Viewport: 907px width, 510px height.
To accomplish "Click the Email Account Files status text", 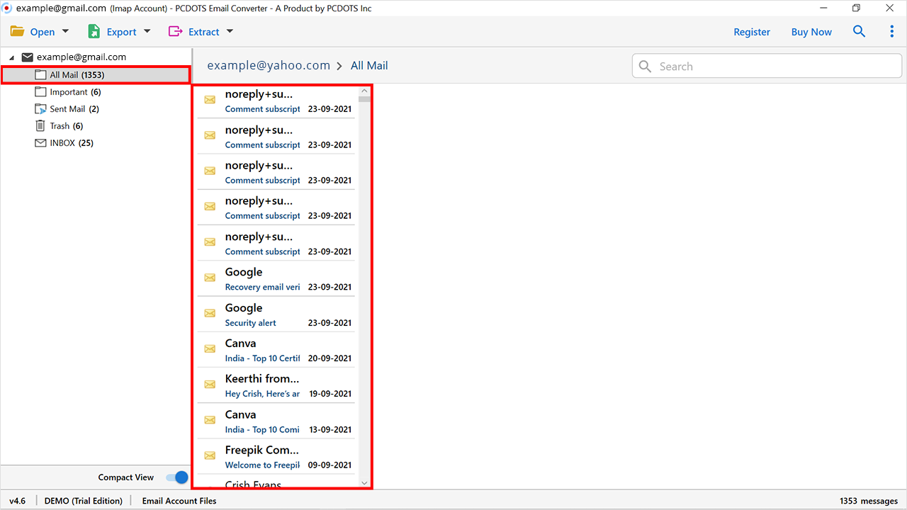I will pos(179,501).
